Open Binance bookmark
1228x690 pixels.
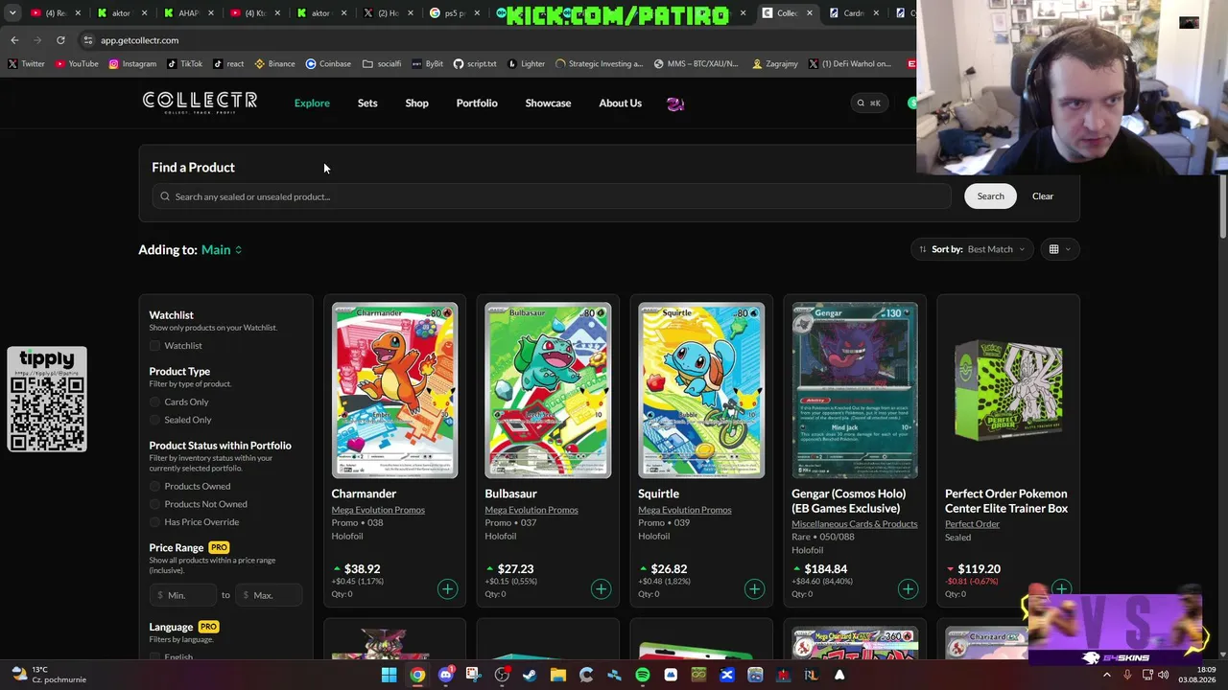[274, 64]
